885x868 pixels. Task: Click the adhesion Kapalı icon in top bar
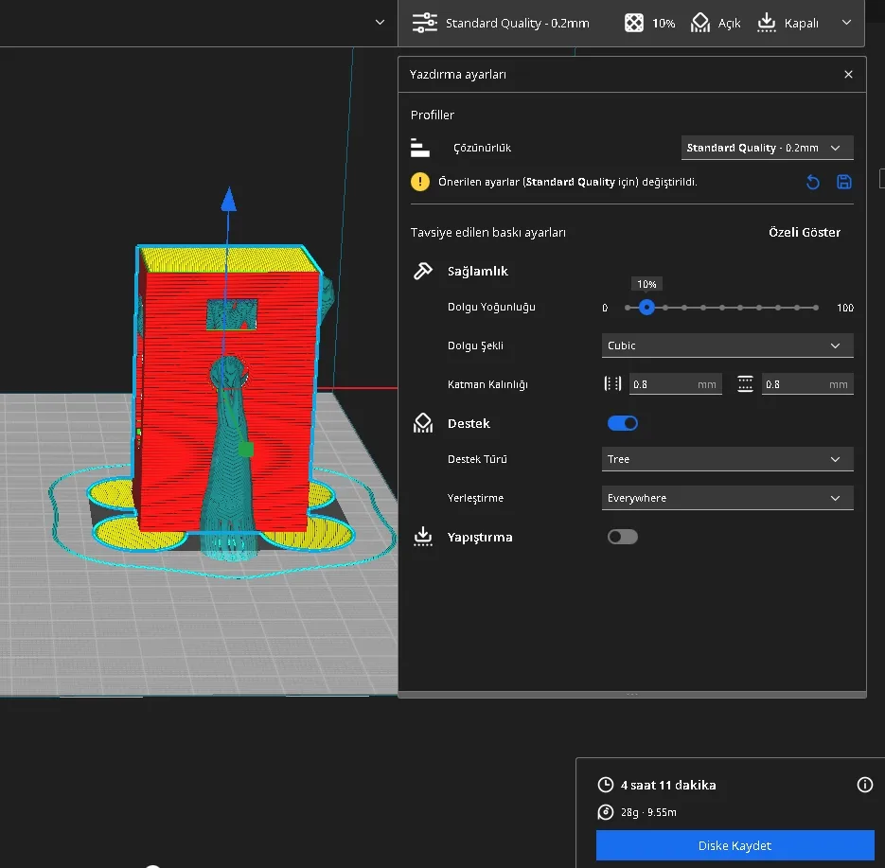coord(766,23)
